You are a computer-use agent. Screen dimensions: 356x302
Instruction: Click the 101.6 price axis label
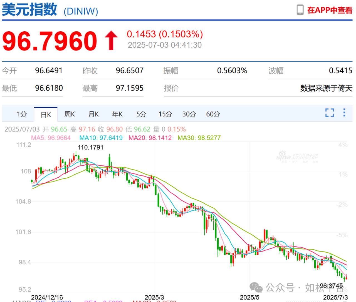coord(23,232)
